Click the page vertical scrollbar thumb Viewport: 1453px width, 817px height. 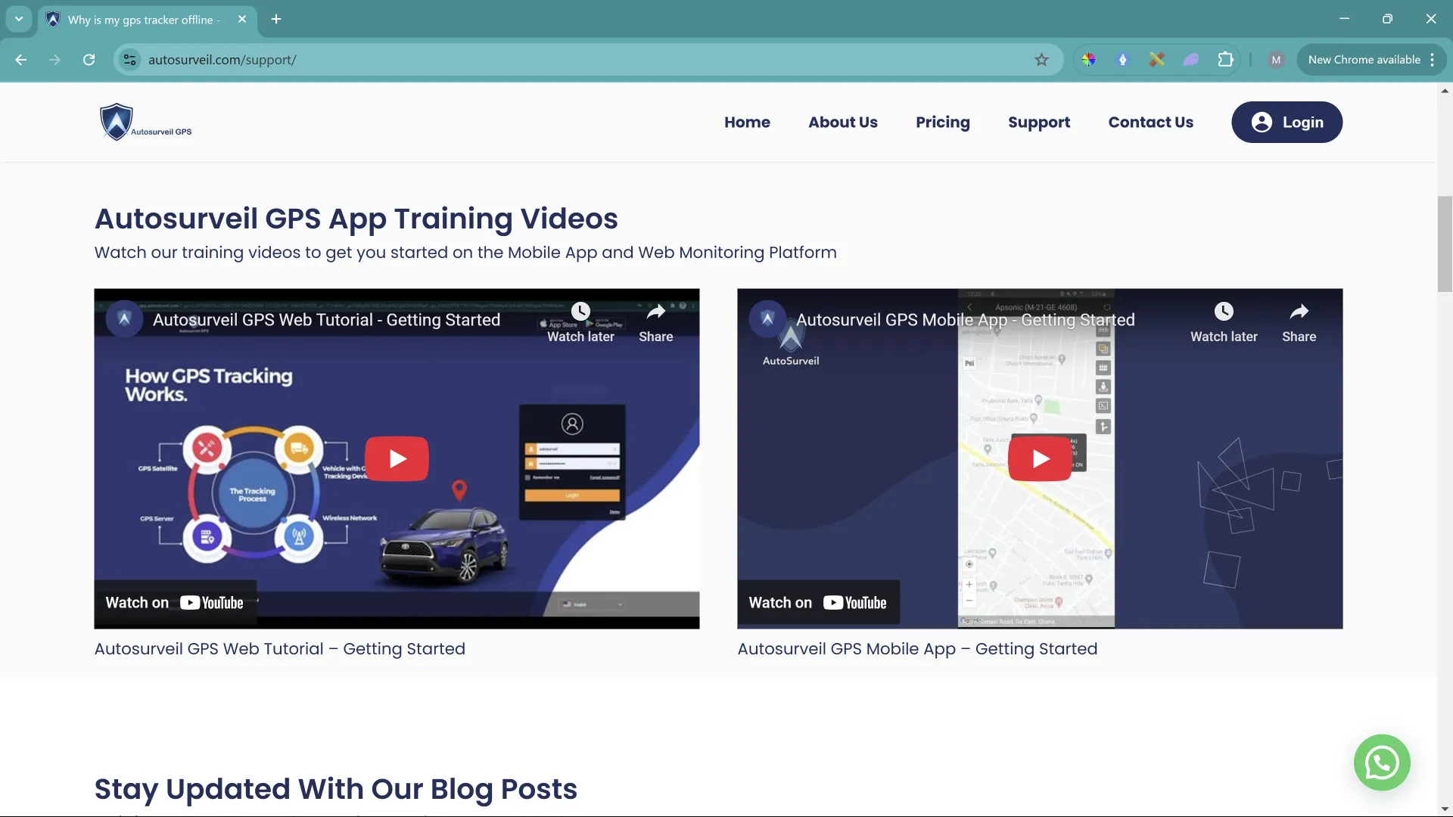[x=1445, y=244]
